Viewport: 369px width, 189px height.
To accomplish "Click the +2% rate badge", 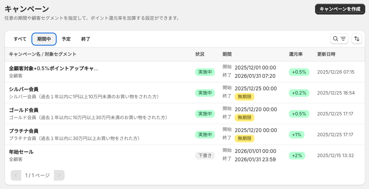I will (x=297, y=155).
